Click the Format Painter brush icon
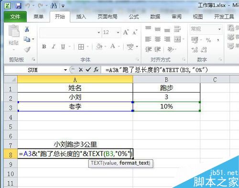 coord(27,49)
